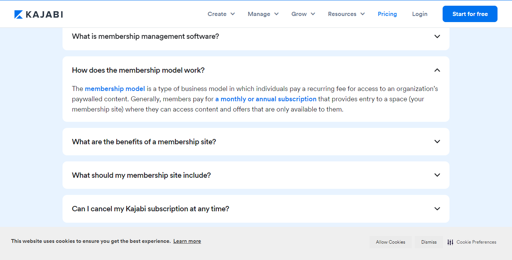Viewport: 512px width, 260px height.
Task: Click chevron beside membership site include question
Action: point(437,175)
